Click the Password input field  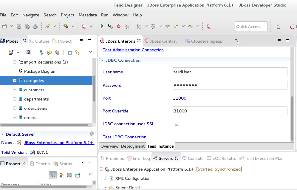[x=230, y=85]
